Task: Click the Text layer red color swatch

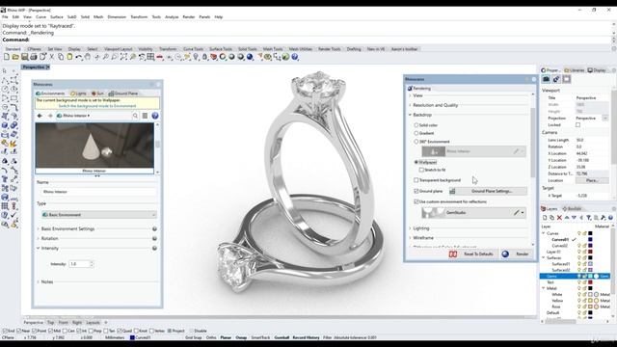Action: point(590,282)
